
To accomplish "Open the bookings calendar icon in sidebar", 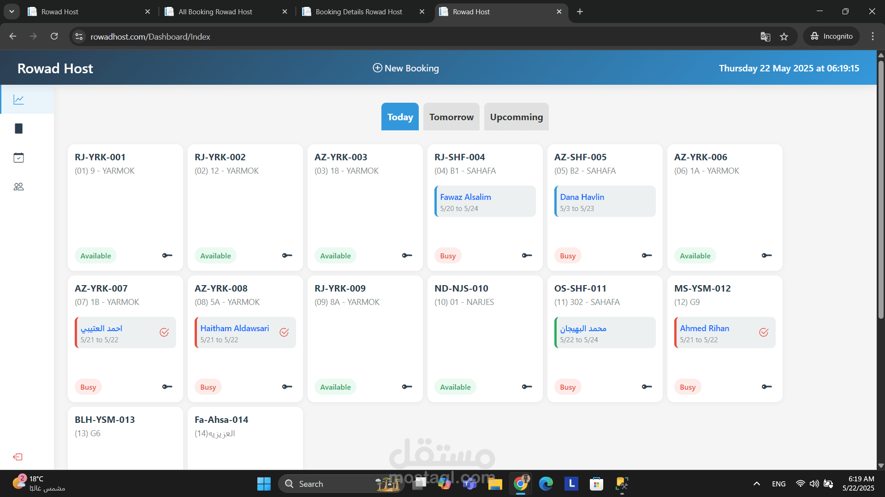I will point(18,157).
